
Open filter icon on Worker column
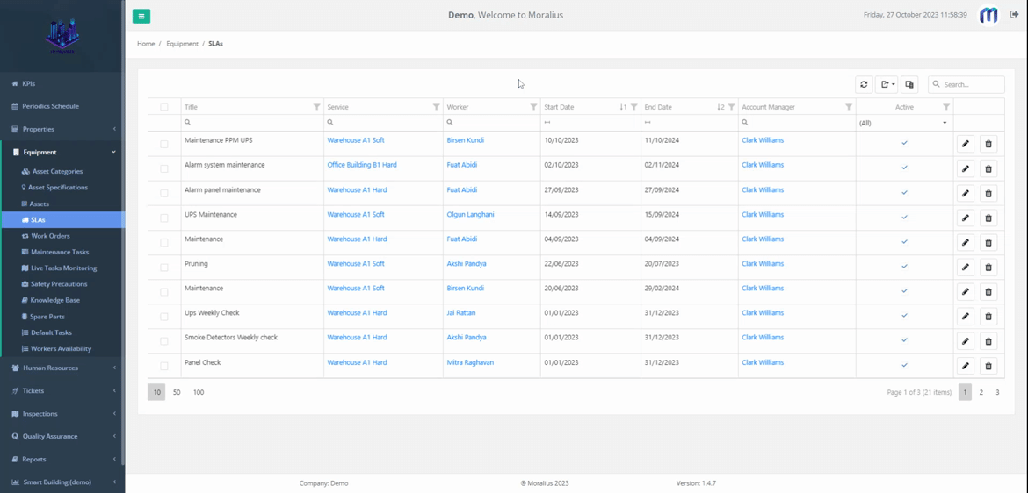point(532,107)
